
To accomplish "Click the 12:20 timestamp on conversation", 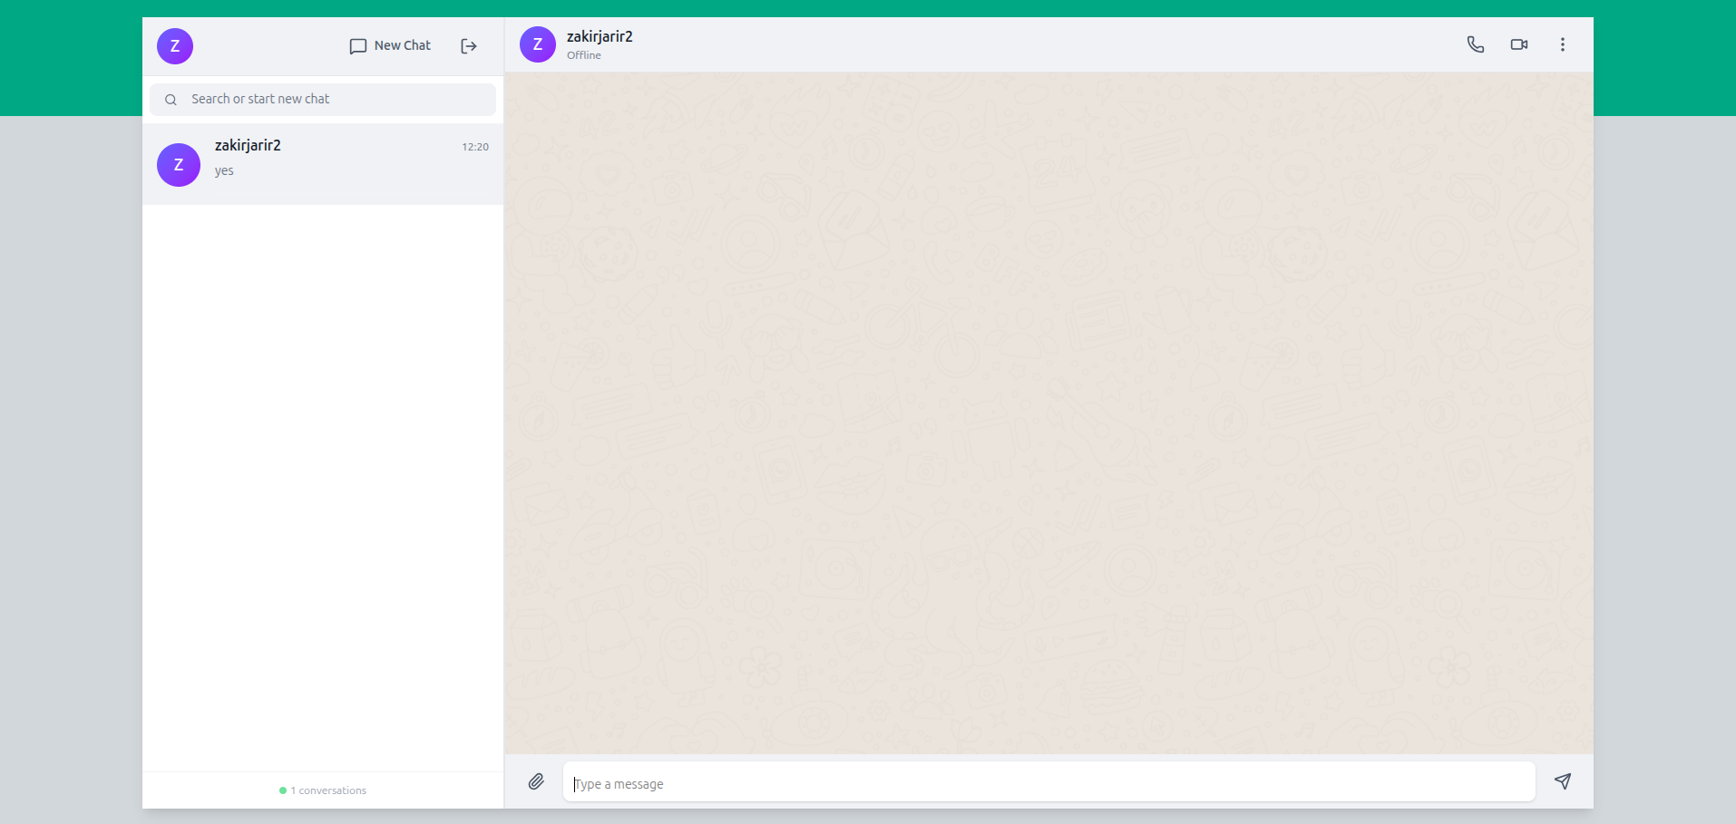I will [474, 146].
